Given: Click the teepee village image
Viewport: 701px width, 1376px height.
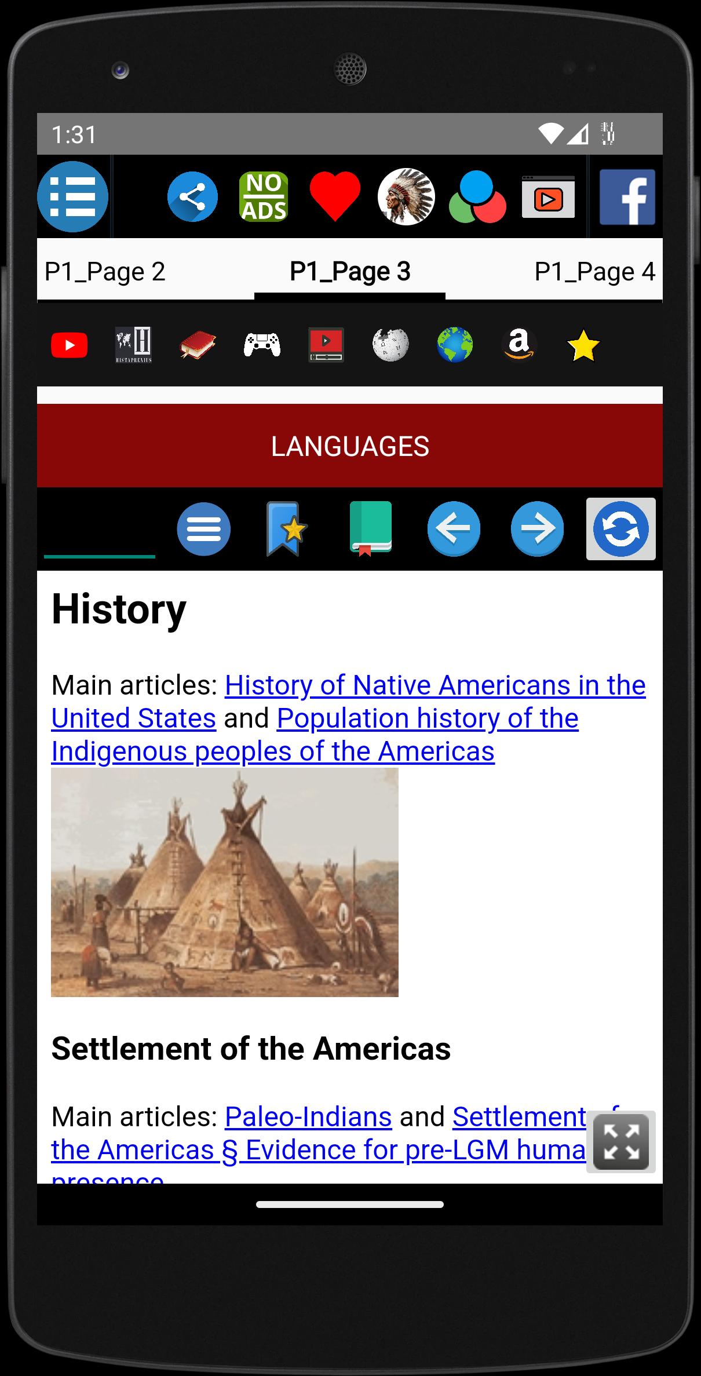Looking at the screenshot, I should click(x=225, y=882).
